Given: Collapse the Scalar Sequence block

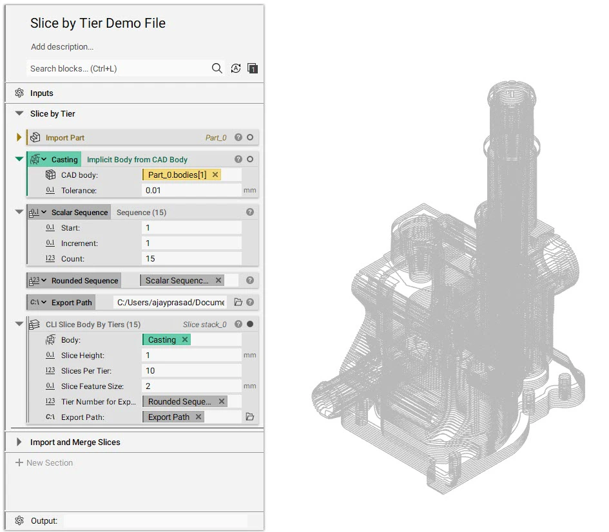Looking at the screenshot, I should click(x=19, y=212).
